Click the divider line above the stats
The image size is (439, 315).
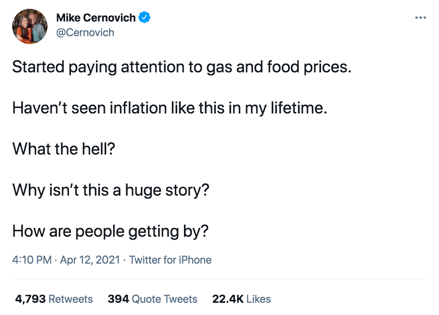click(x=220, y=279)
